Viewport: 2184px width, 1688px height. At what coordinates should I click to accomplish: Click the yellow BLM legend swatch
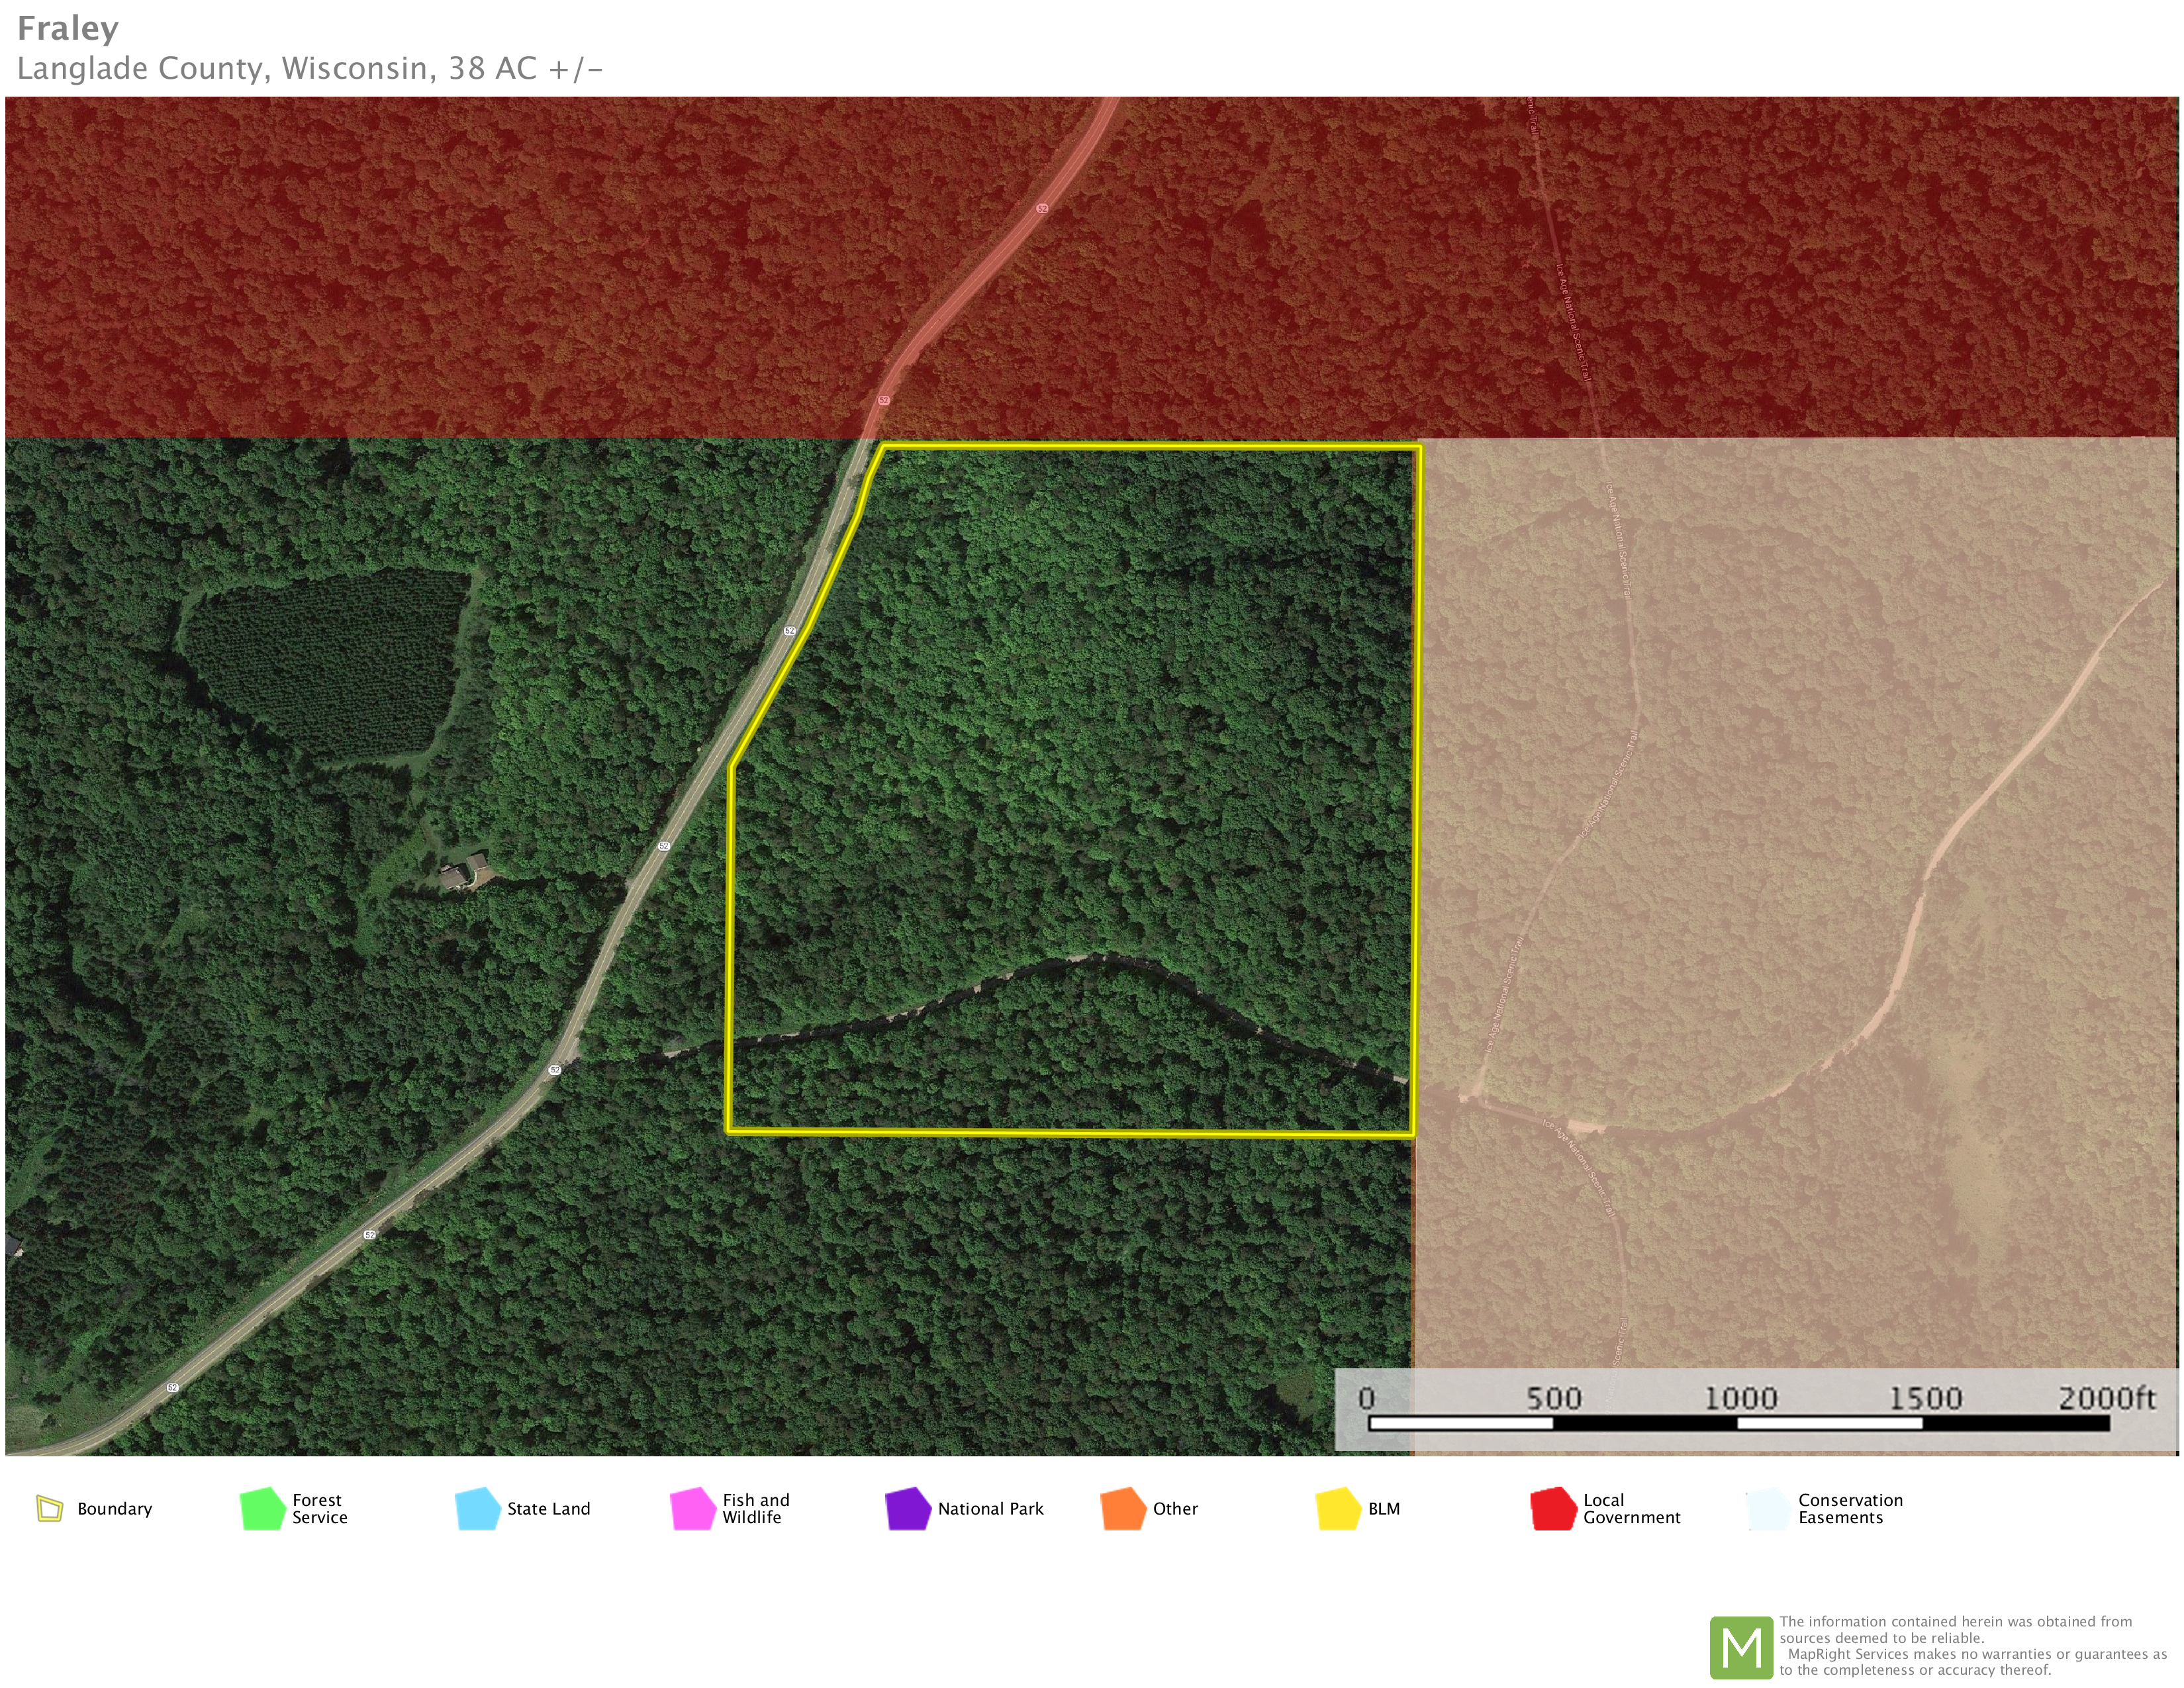tap(1338, 1509)
